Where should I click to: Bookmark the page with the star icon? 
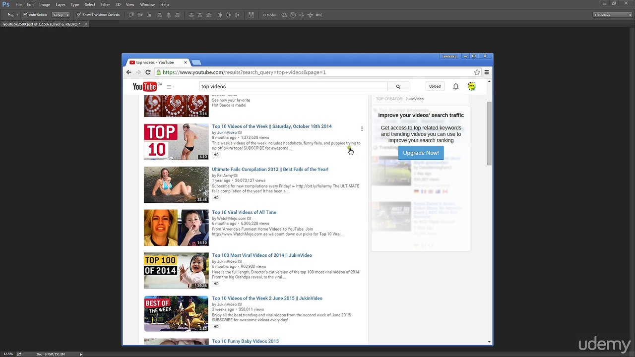point(477,72)
